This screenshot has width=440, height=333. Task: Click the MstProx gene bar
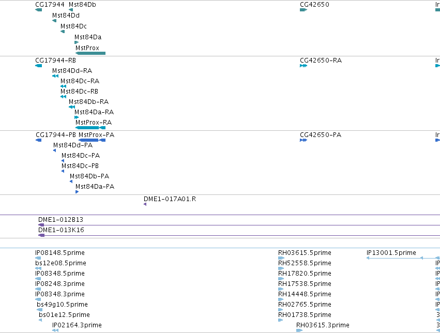pos(90,53)
